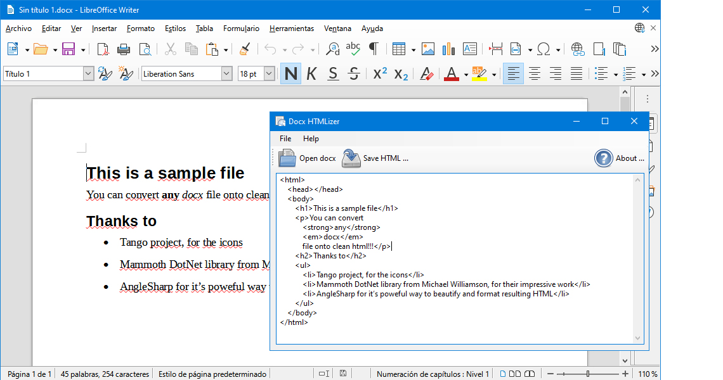
Task: Activate the Clone formatting brush
Action: pos(245,49)
